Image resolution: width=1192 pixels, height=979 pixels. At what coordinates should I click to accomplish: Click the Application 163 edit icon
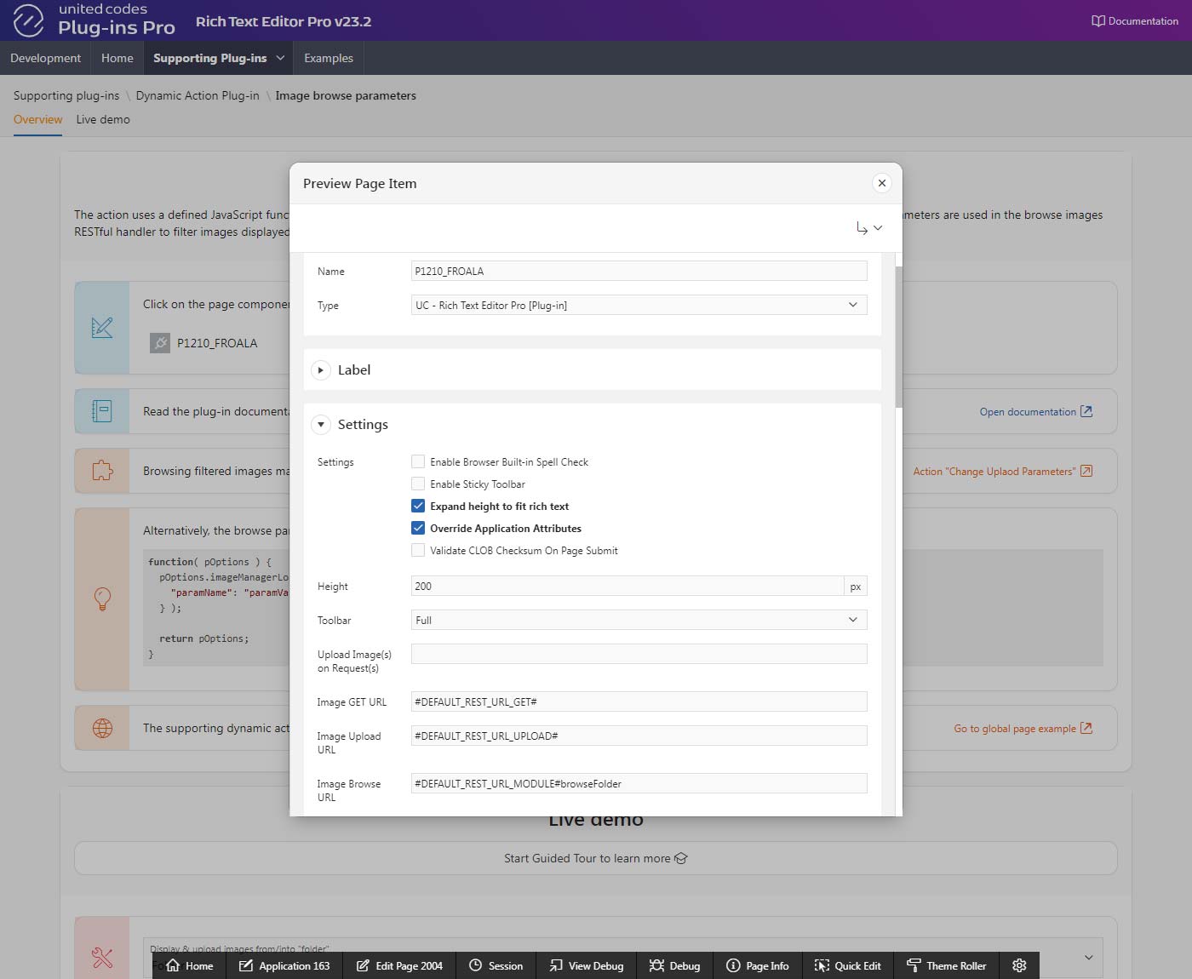pyautogui.click(x=246, y=965)
